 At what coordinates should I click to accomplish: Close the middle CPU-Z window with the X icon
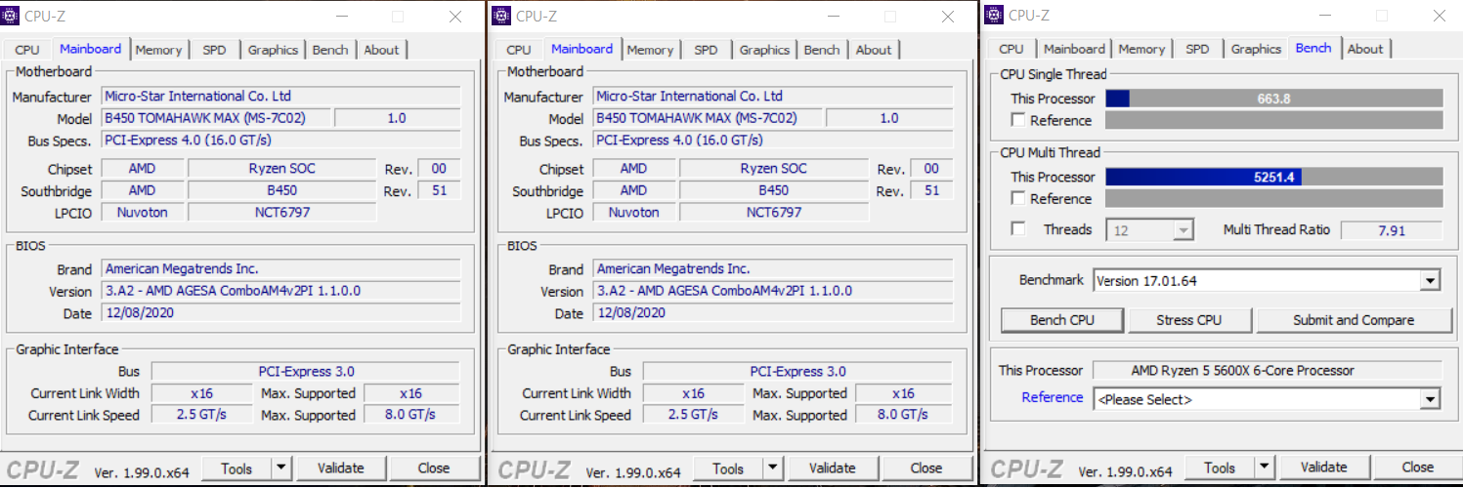(x=948, y=16)
